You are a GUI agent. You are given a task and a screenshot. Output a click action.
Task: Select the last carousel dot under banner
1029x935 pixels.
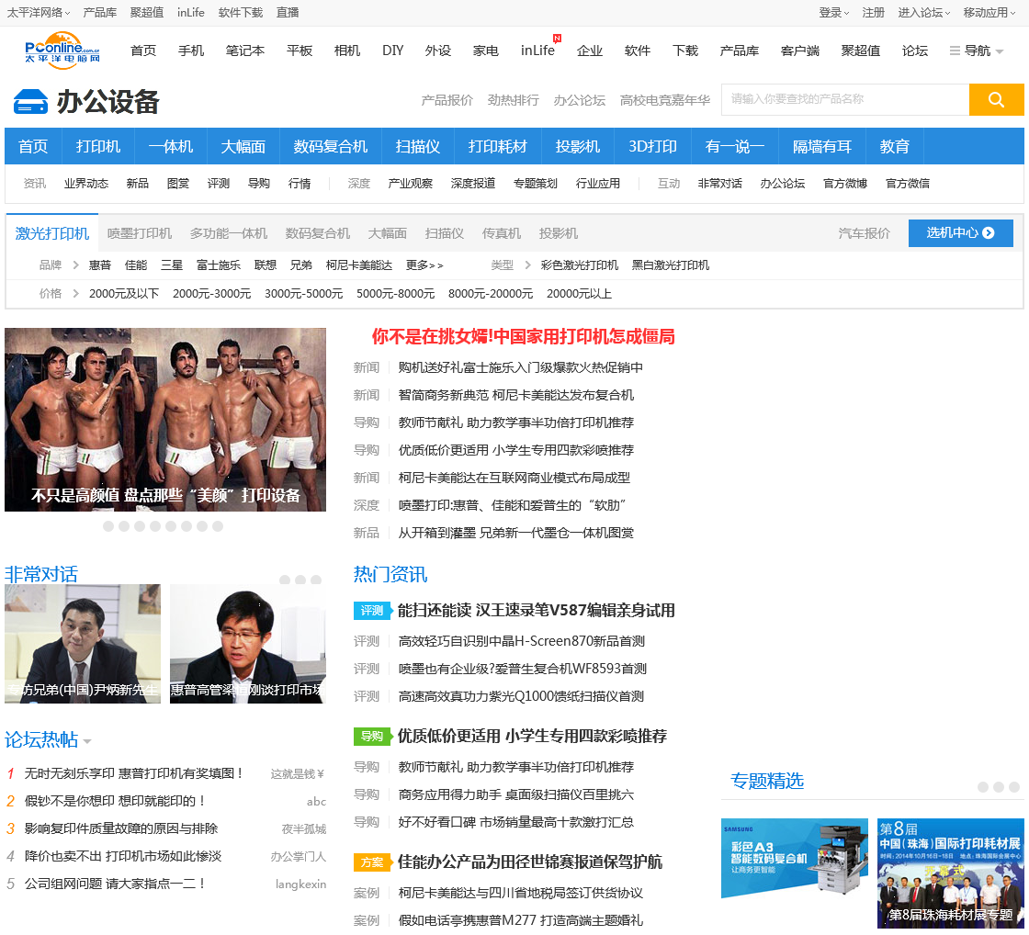pyautogui.click(x=218, y=526)
